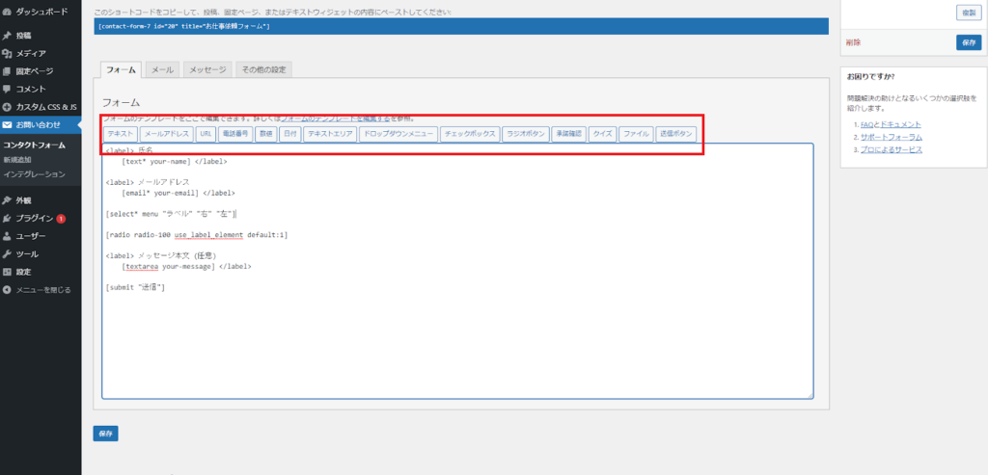Open the メディア library icon
This screenshot has height=475, width=988.
click(8, 53)
